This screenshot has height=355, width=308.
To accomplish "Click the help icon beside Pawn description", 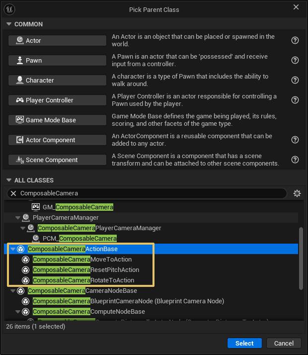I will [x=295, y=60].
